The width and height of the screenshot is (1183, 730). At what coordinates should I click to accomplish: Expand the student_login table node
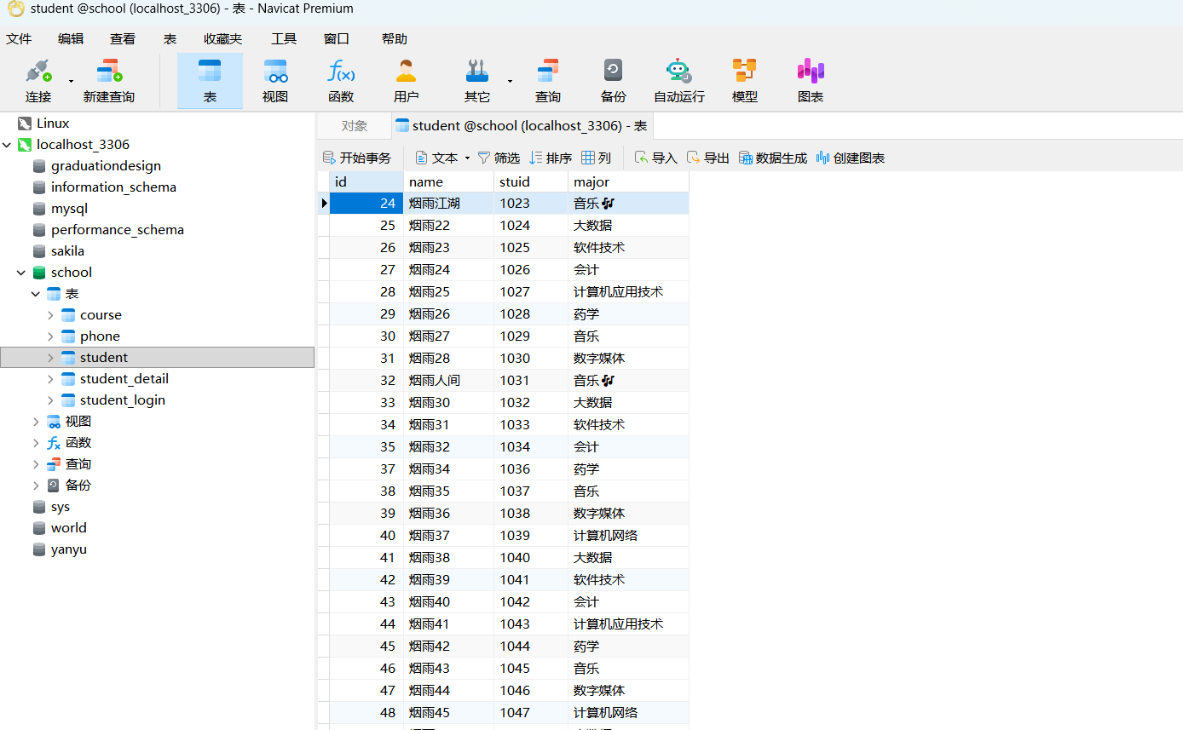point(50,400)
